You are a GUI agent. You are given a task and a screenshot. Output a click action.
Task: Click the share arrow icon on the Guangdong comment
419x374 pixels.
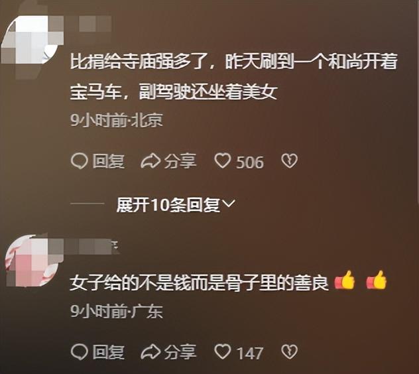(x=150, y=352)
